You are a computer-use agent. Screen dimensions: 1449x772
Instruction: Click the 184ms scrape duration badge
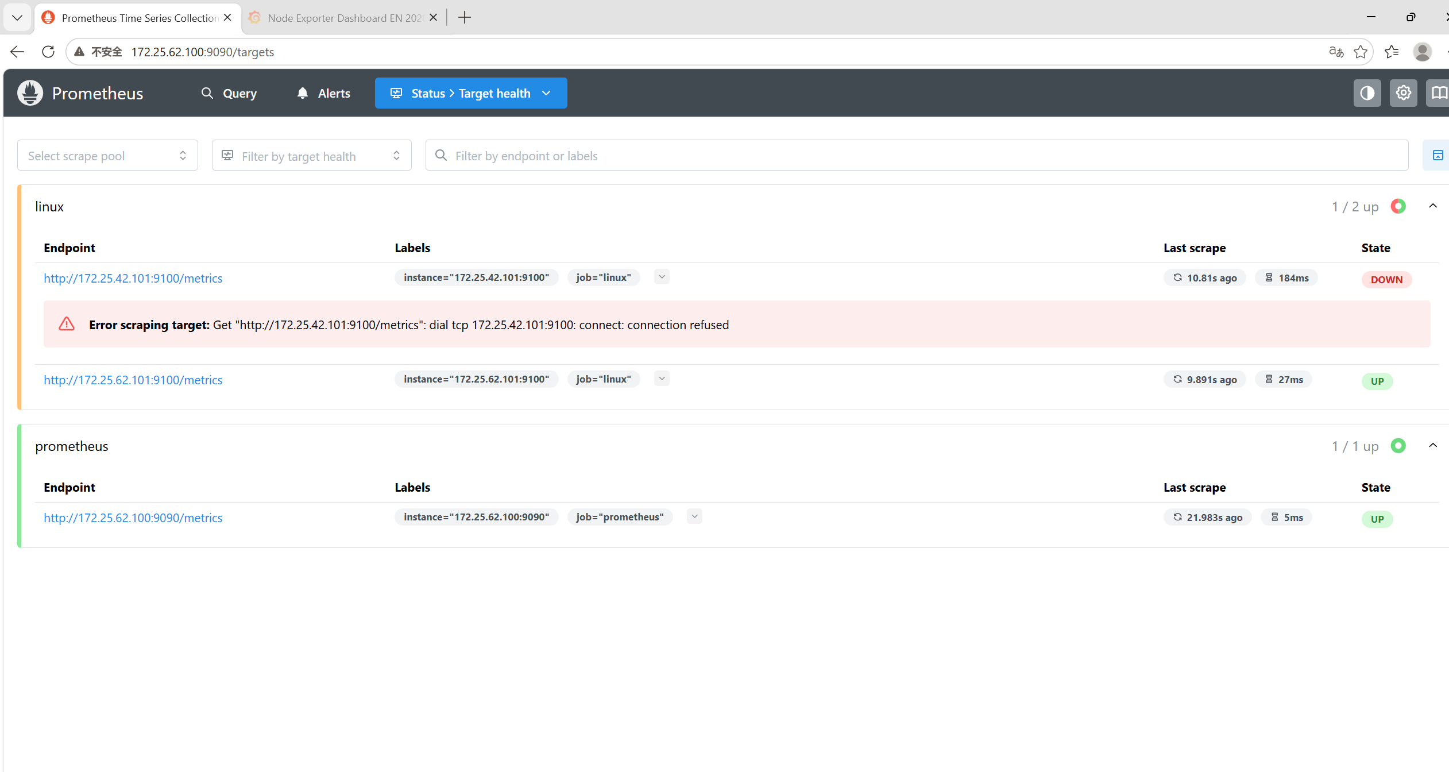pyautogui.click(x=1286, y=278)
